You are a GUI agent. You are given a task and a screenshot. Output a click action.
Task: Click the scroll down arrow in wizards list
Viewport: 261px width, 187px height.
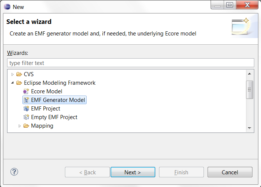249,128
